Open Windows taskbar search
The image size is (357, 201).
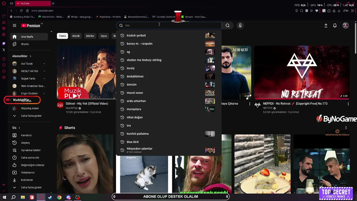(13, 197)
